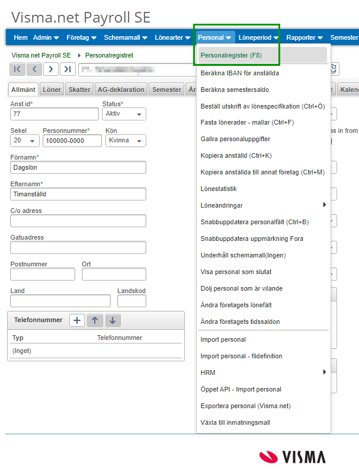Screen dimensions: 359x474
Task: Click the Efternamn input field
Action: coord(78,194)
